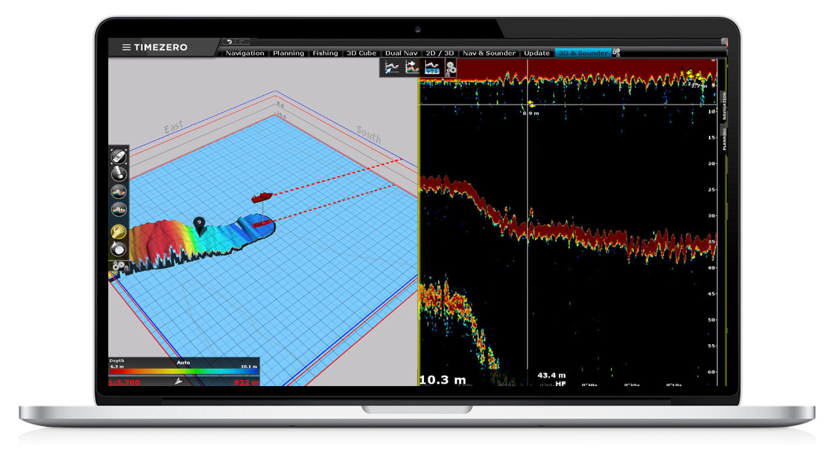Click the center on boat icon

coord(118,156)
